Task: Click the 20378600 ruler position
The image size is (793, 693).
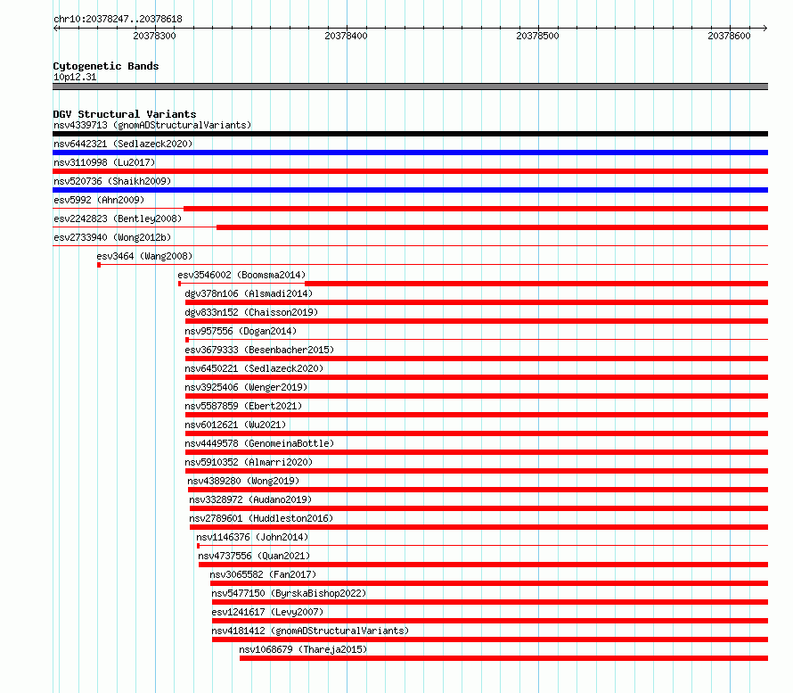Action: 729,36
